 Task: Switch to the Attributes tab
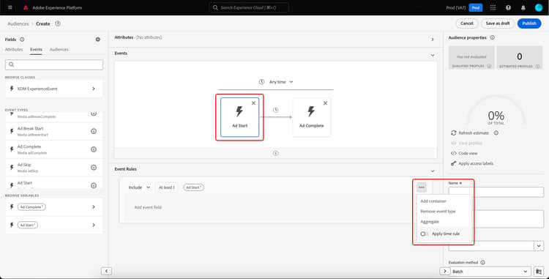(14, 49)
